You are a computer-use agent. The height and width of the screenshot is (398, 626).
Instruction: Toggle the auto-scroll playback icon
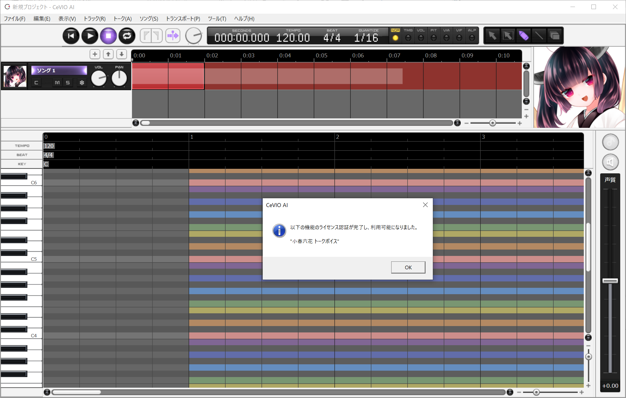click(173, 36)
